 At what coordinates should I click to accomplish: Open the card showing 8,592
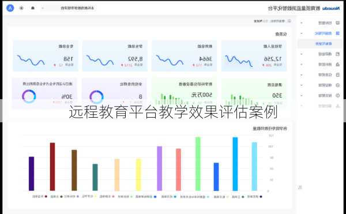pyautogui.click(x=115, y=56)
